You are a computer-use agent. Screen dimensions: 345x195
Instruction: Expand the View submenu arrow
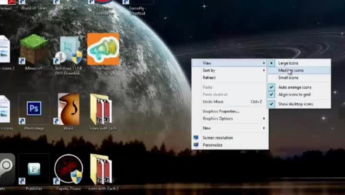[264, 63]
